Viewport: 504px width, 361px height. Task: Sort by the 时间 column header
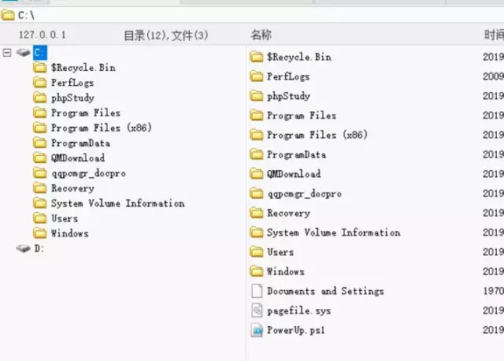pos(494,35)
